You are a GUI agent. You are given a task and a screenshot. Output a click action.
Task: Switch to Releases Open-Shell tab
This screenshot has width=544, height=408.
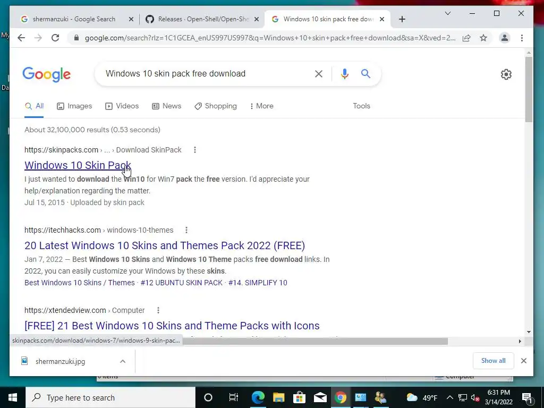coord(202,19)
